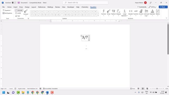Click the zoom out minus button
The height and width of the screenshot is (95, 169).
click(x=151, y=89)
